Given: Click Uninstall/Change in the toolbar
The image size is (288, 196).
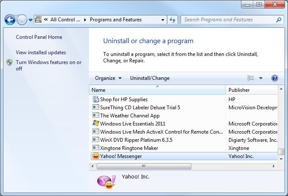Looking at the screenshot, I should [150, 78].
